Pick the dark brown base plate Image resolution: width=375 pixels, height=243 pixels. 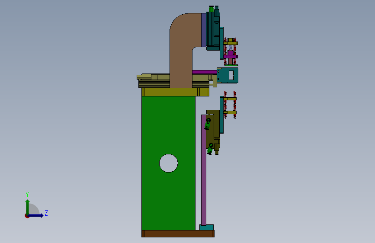pyautogui.click(x=178, y=233)
